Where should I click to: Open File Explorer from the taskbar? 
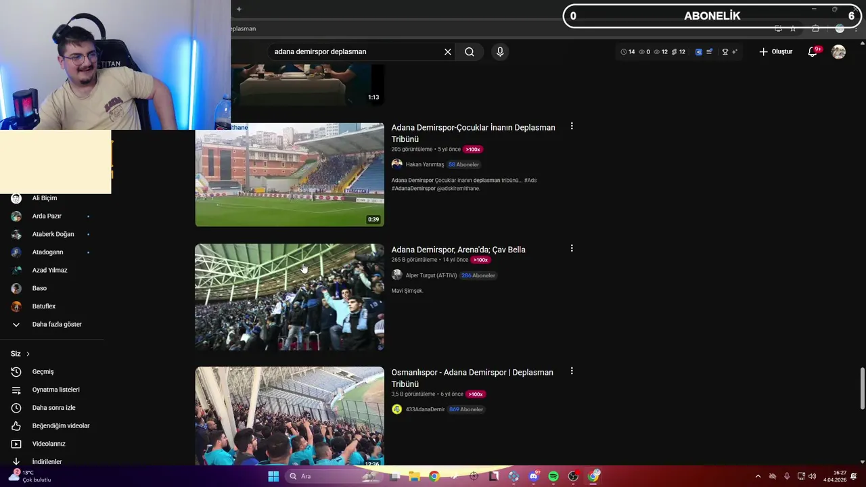coord(414,476)
